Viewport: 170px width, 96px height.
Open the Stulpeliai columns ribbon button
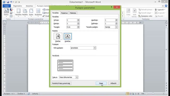tap(38, 13)
